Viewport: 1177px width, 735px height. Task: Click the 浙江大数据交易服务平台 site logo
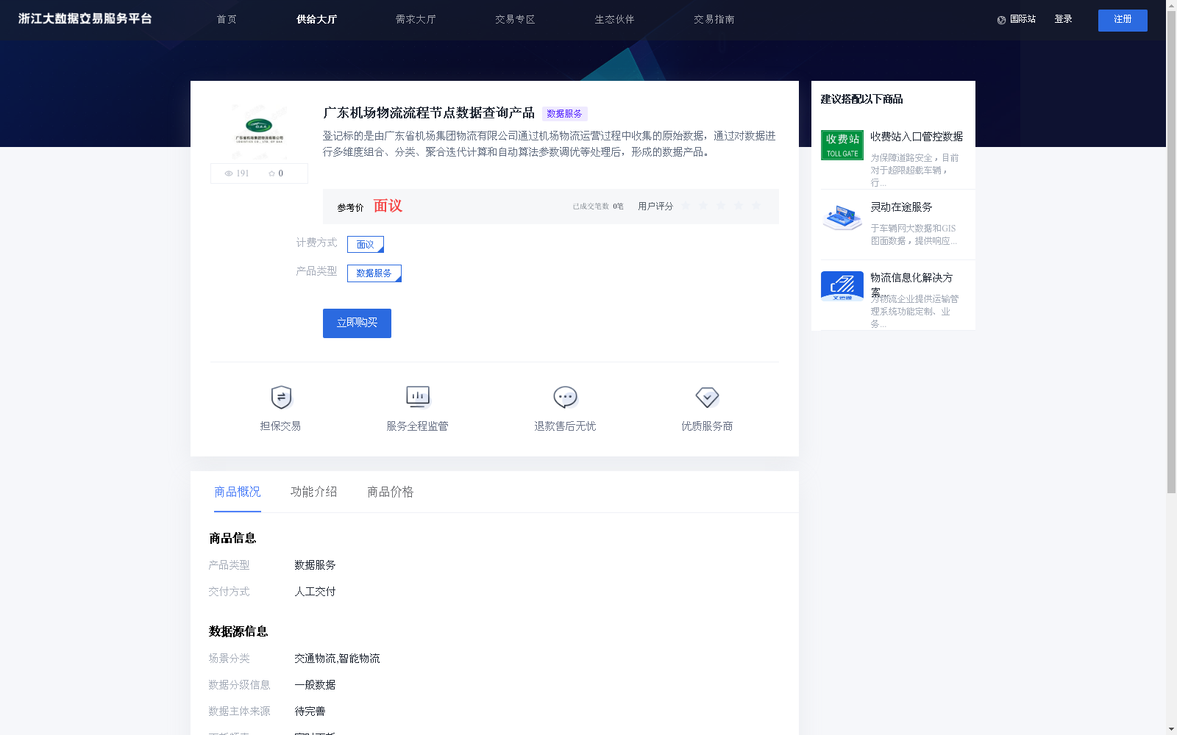[x=85, y=19]
